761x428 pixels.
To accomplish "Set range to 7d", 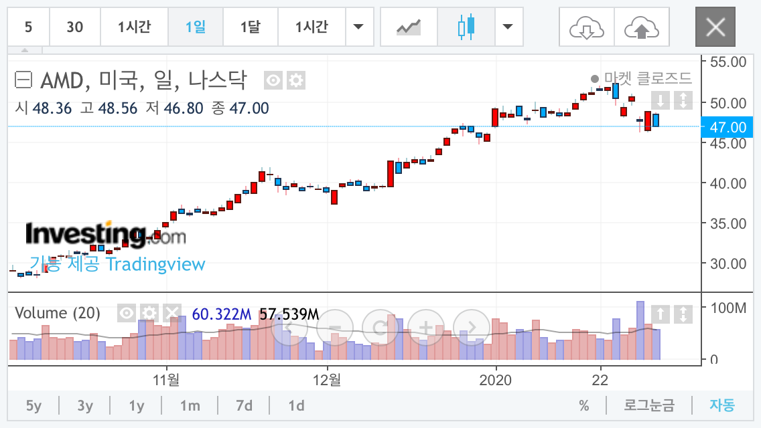I will tap(244, 405).
